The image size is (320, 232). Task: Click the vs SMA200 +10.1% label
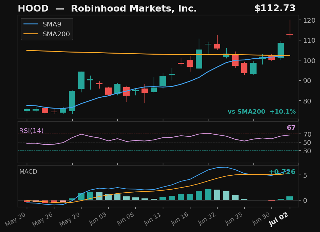tap(262, 112)
